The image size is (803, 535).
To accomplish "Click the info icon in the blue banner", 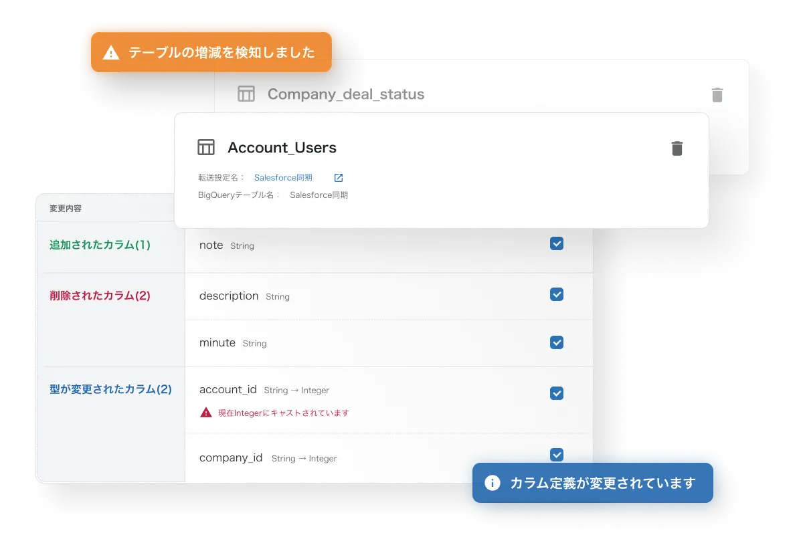I will (493, 481).
